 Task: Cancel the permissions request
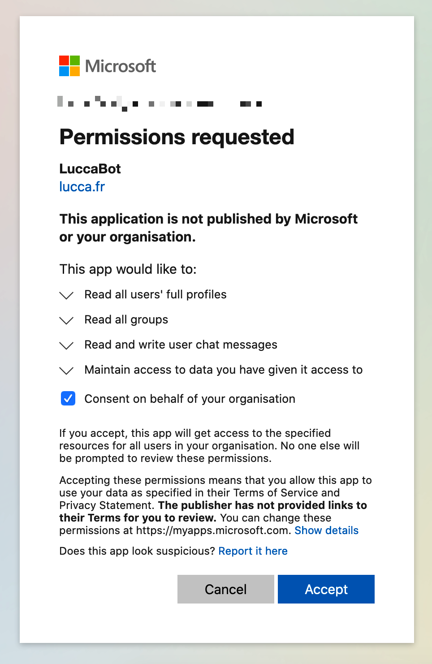tap(226, 589)
